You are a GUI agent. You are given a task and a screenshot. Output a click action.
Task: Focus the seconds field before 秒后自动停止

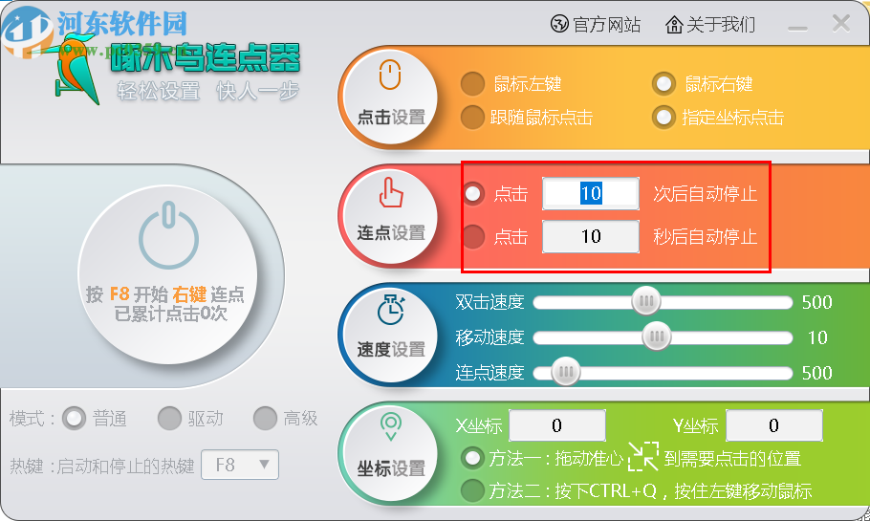click(591, 236)
